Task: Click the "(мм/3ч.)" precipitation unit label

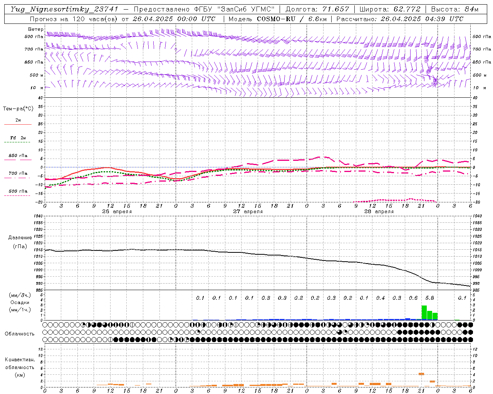Action: (20, 295)
